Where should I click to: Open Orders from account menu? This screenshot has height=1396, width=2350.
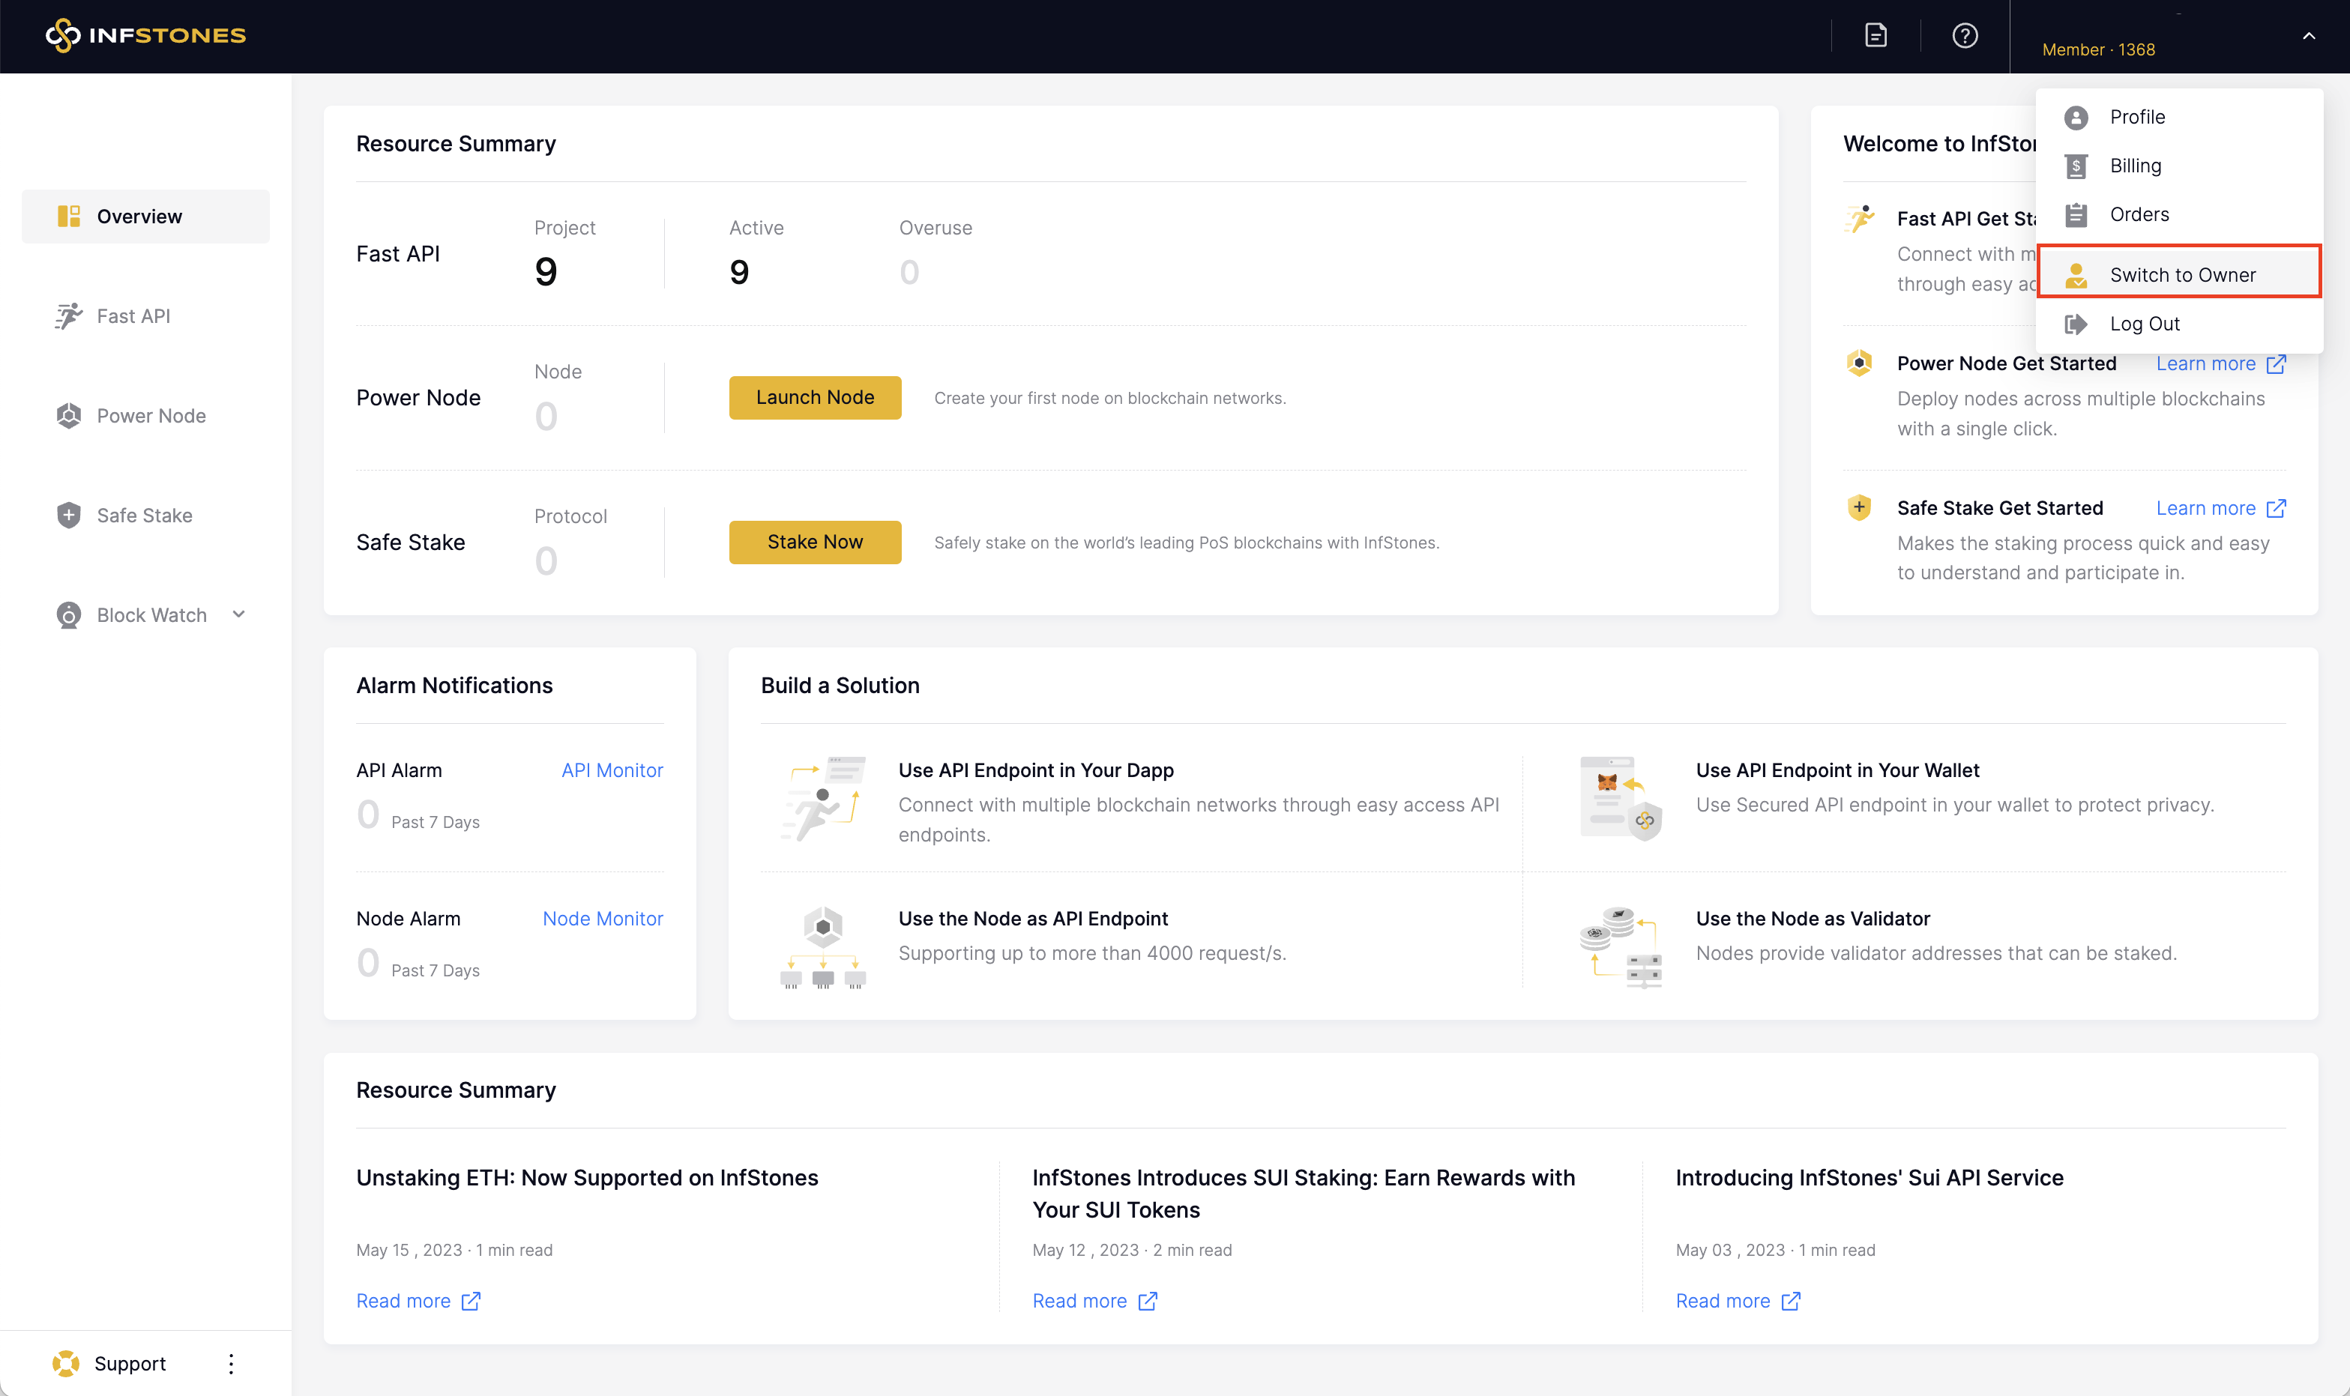pyautogui.click(x=2139, y=214)
